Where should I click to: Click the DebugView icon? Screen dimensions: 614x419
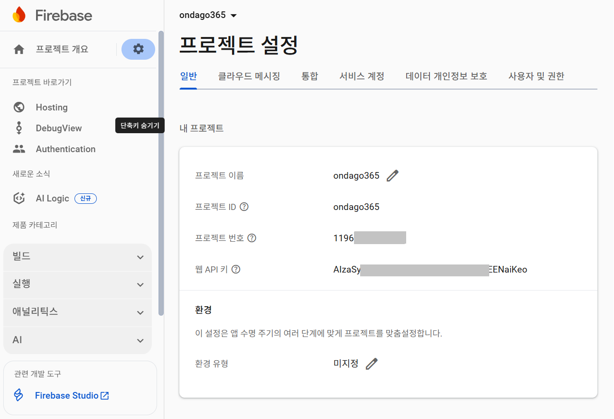19,128
